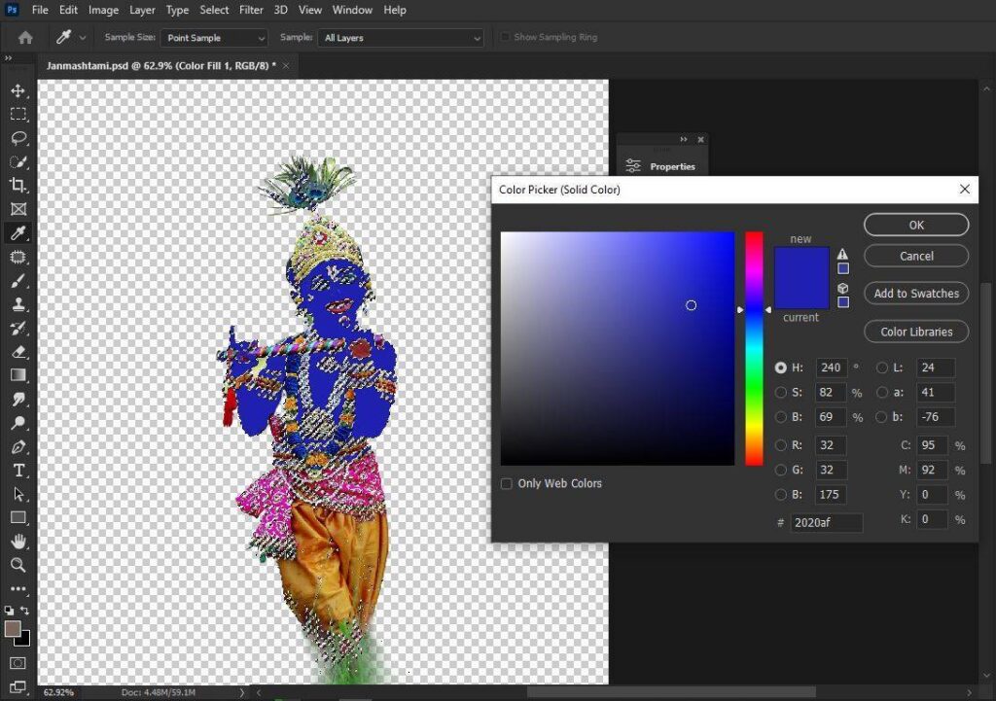Image resolution: width=996 pixels, height=701 pixels.
Task: Select the Lasso tool
Action: pos(18,138)
